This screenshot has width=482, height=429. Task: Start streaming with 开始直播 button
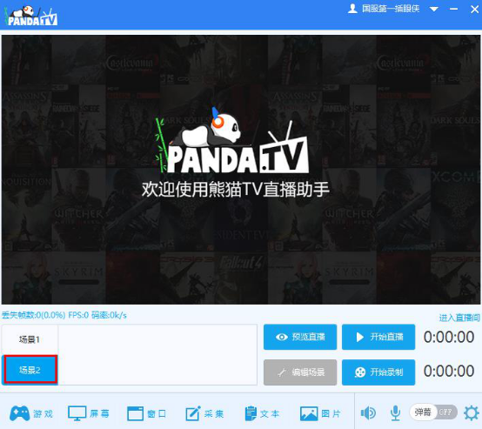click(378, 337)
